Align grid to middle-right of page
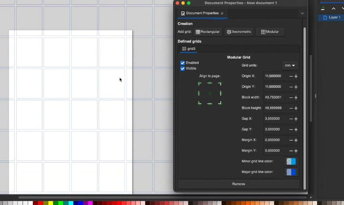 click(x=220, y=93)
